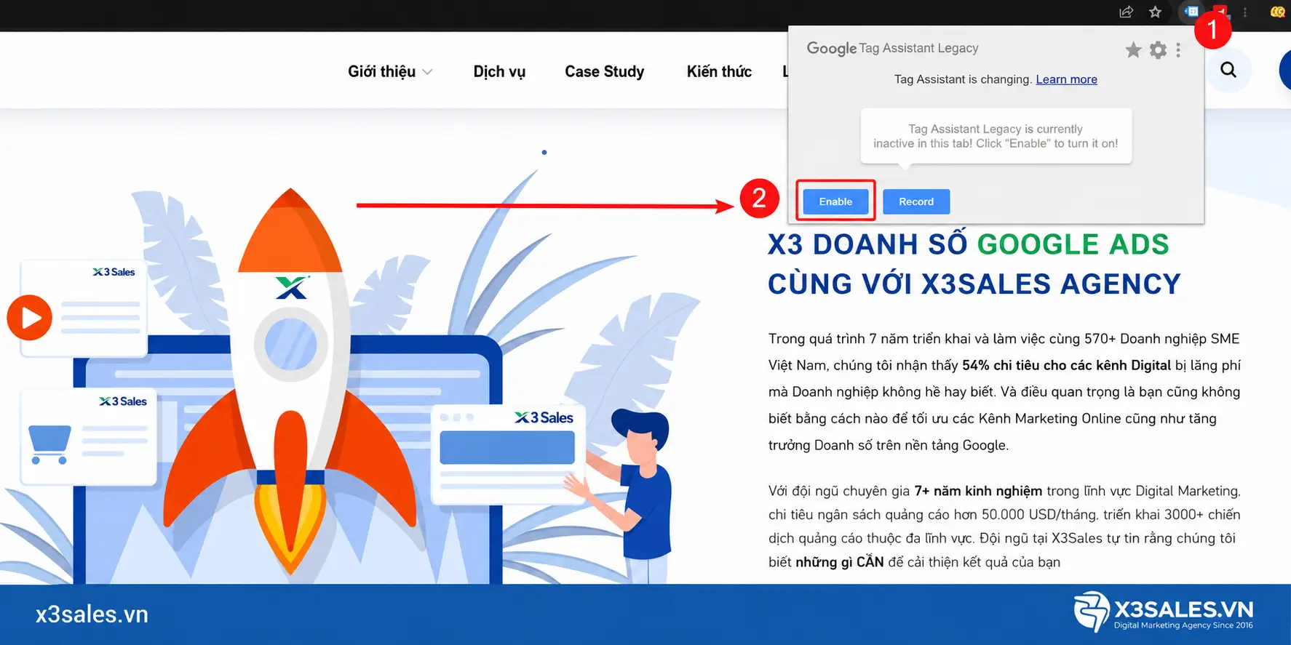The height and width of the screenshot is (645, 1291).
Task: Bookmark this tab with the star icon
Action: (x=1155, y=12)
